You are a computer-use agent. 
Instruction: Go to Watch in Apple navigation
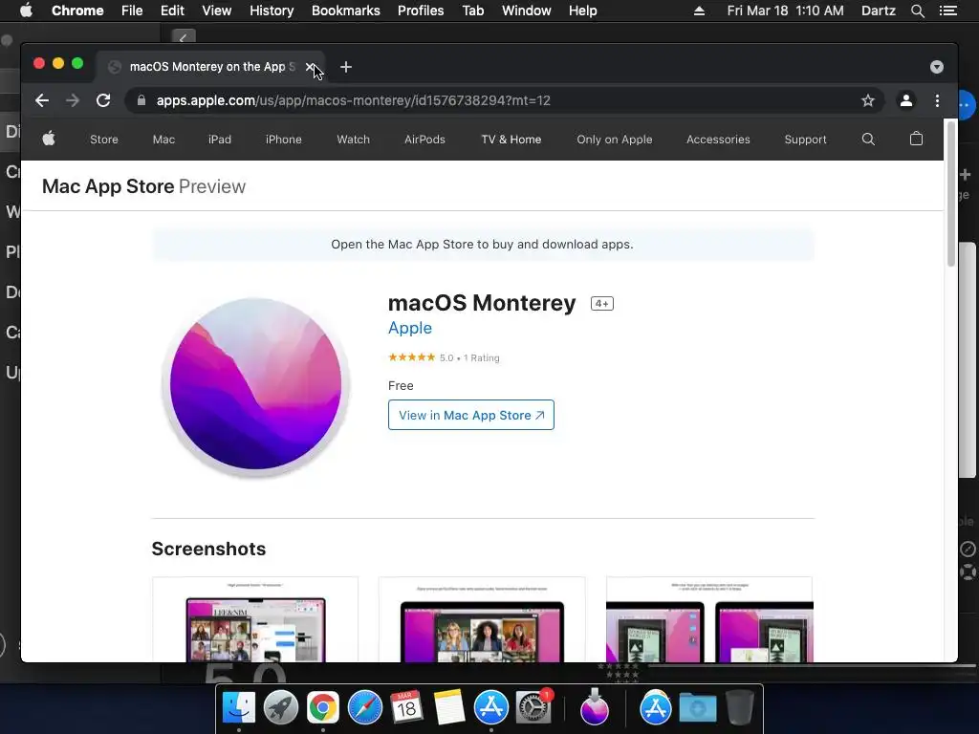[354, 140]
